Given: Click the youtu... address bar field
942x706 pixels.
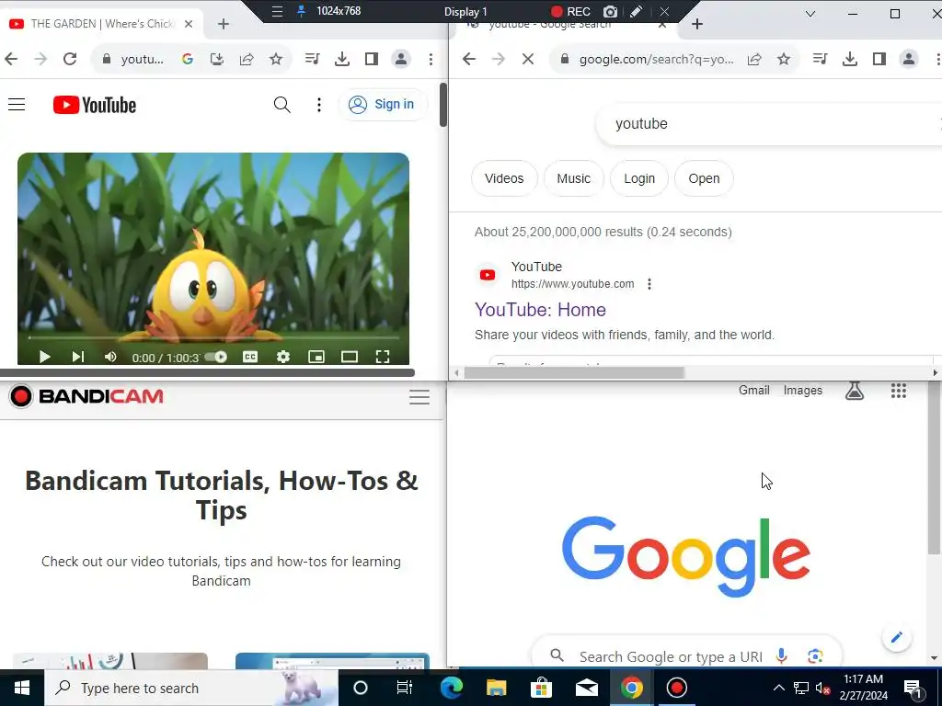Looking at the screenshot, I should pyautogui.click(x=142, y=59).
